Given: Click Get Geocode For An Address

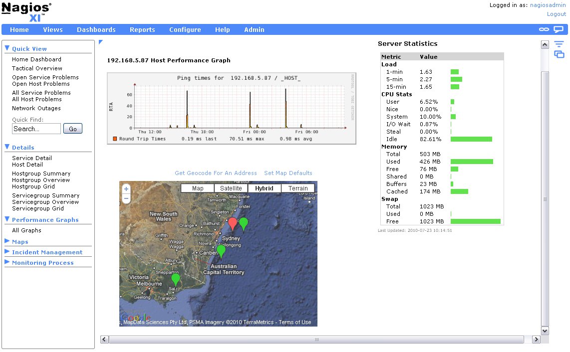Looking at the screenshot, I should (216, 173).
